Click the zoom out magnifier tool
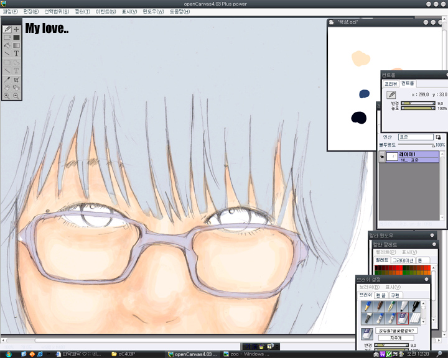This screenshot has width=448, height=358. pos(16,96)
